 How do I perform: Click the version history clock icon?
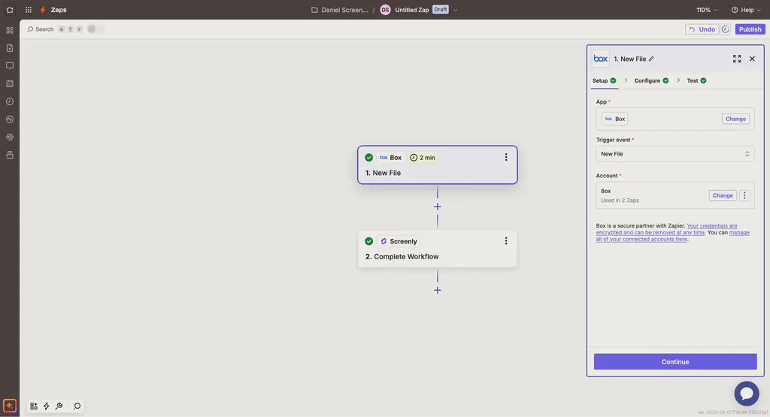(x=726, y=29)
